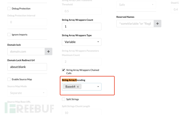Check the Enable Source Map option
This screenshot has width=179, height=115.
pyautogui.click(x=9, y=79)
